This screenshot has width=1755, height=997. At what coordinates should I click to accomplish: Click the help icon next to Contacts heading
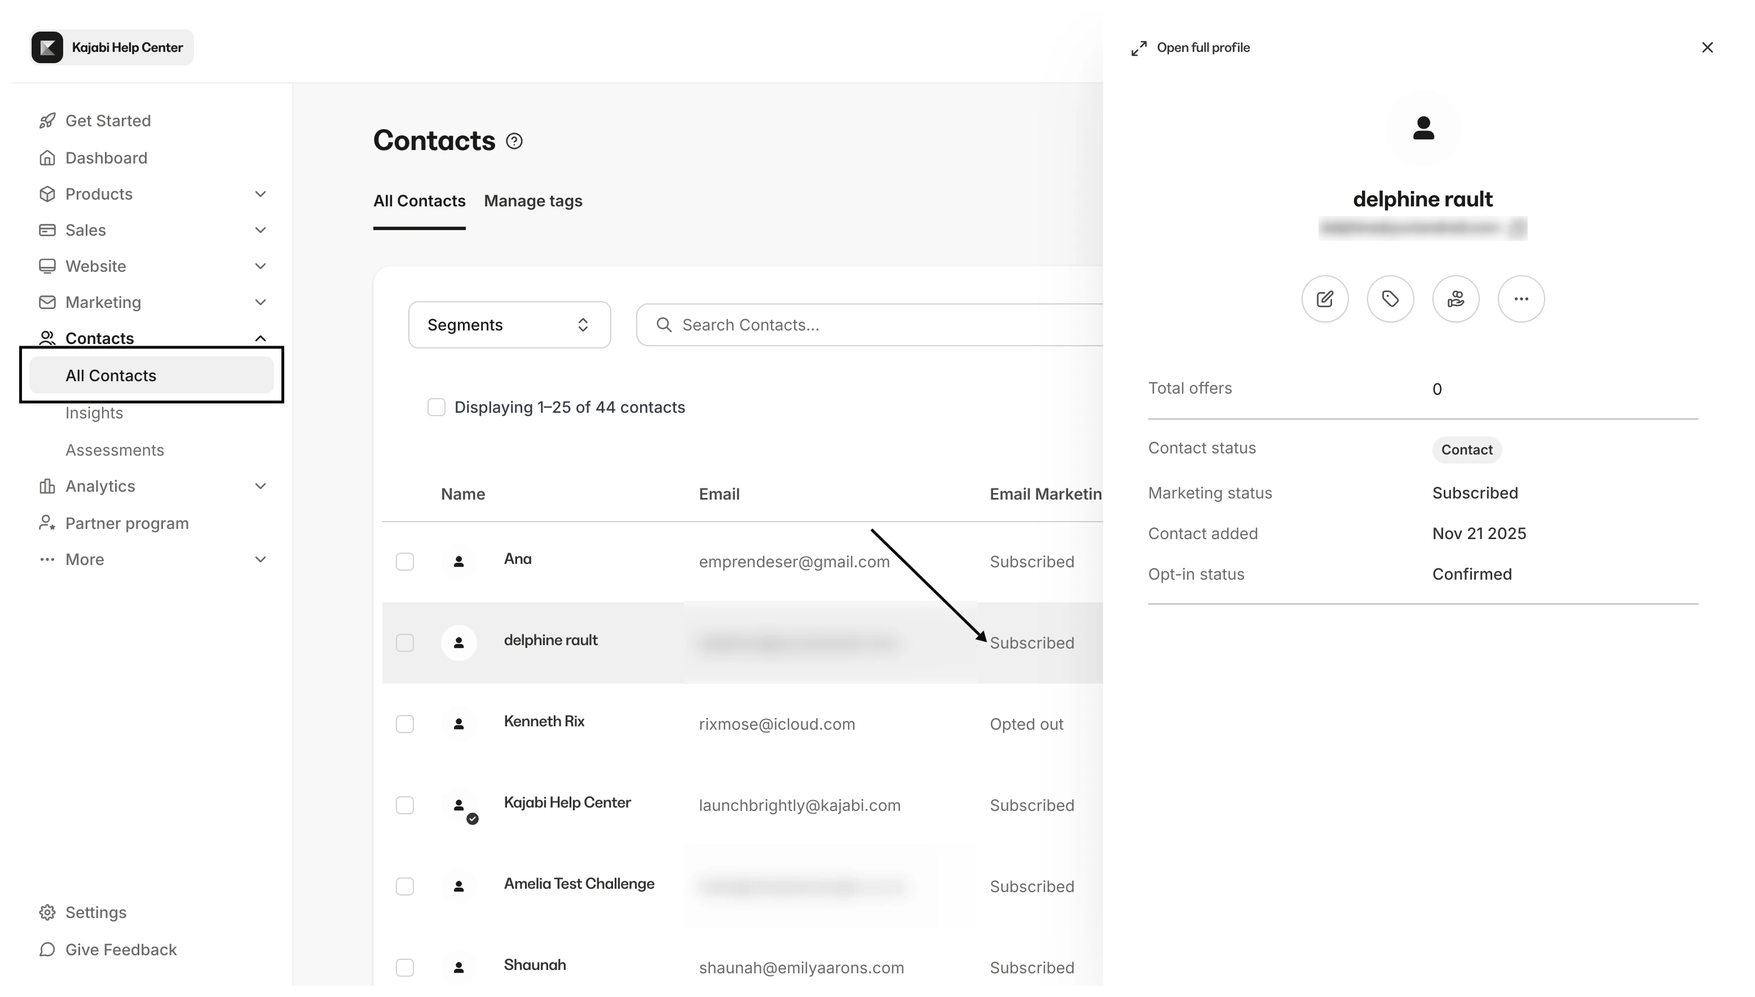[x=514, y=140]
